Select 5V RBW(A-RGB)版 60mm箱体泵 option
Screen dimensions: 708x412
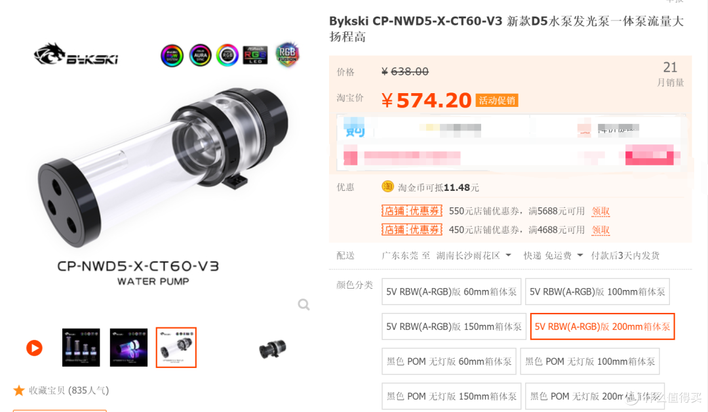click(452, 292)
